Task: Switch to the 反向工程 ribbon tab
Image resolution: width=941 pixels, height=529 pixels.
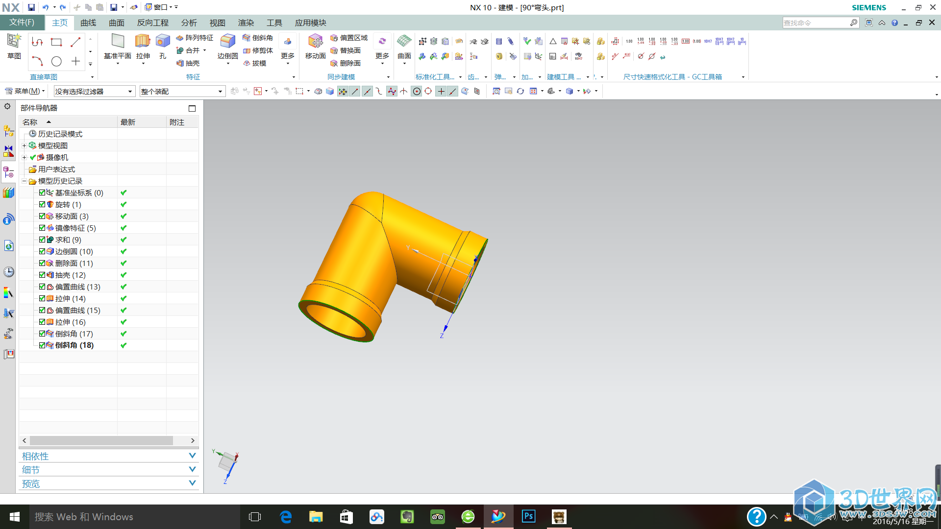Action: pyautogui.click(x=152, y=23)
